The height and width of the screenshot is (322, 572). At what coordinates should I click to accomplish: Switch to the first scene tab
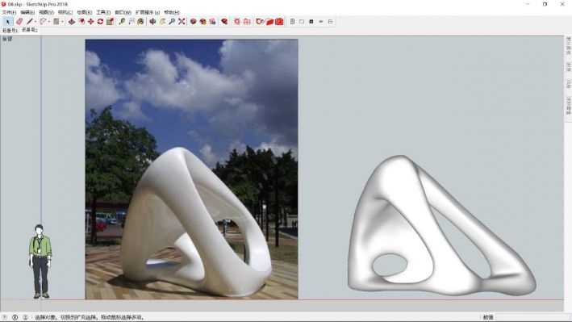(x=10, y=31)
